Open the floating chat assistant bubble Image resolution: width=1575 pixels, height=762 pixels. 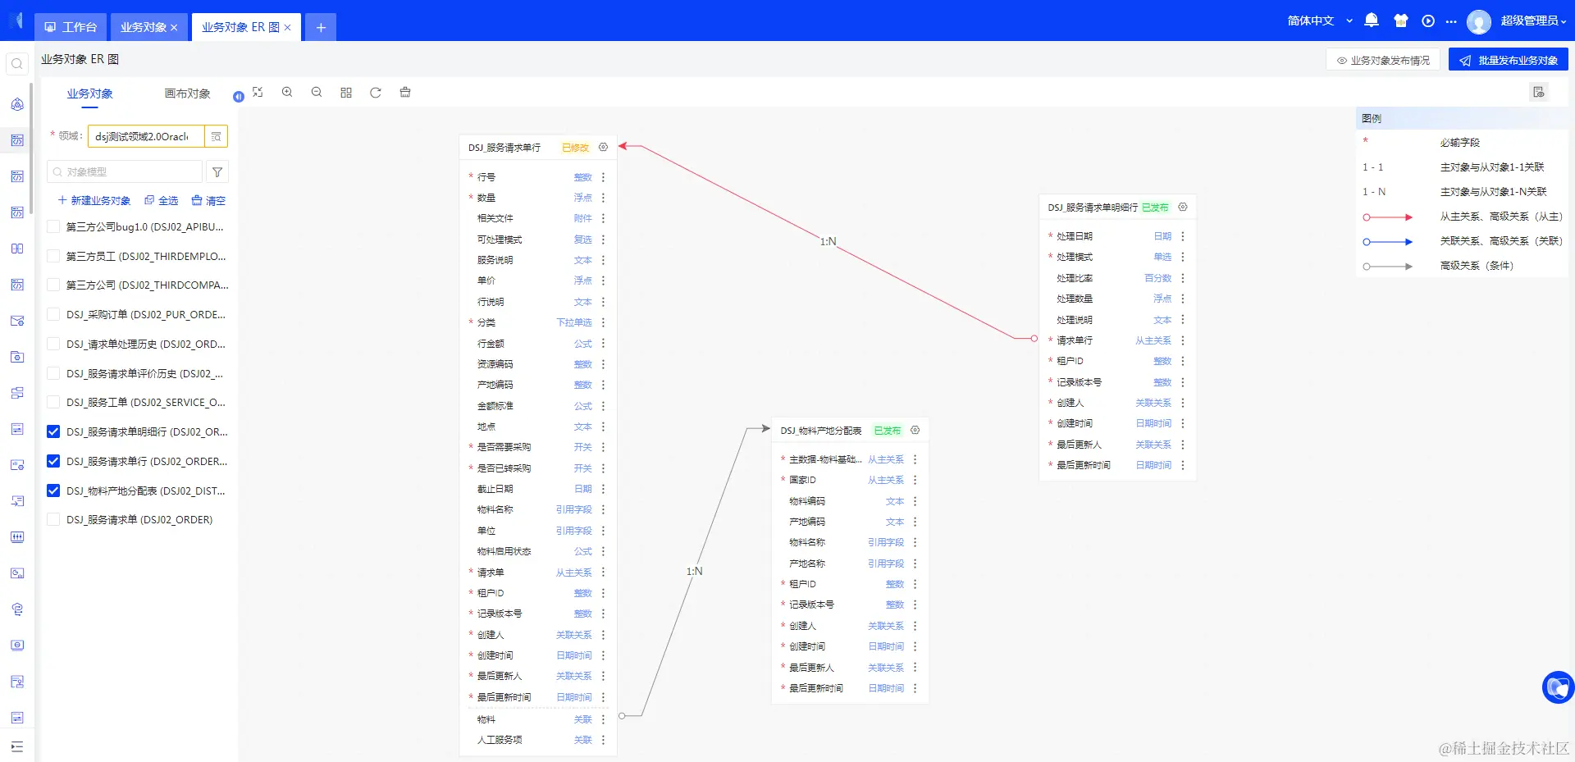[1558, 687]
